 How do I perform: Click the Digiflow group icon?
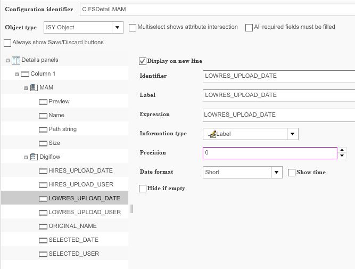pyautogui.click(x=34, y=157)
